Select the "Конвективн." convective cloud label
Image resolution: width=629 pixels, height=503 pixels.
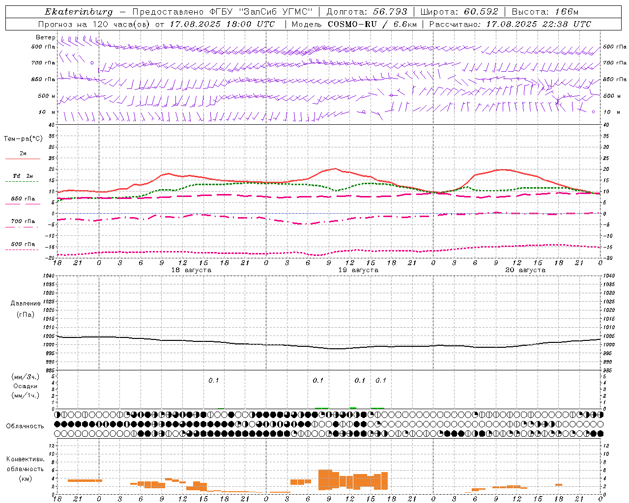coord(26,459)
